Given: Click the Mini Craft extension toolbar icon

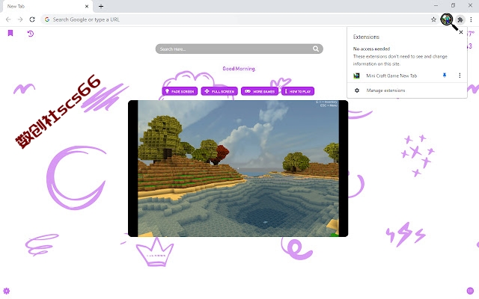Looking at the screenshot, I should click(x=446, y=19).
